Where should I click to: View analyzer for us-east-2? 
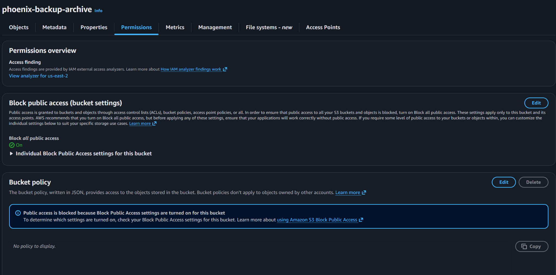click(x=39, y=76)
